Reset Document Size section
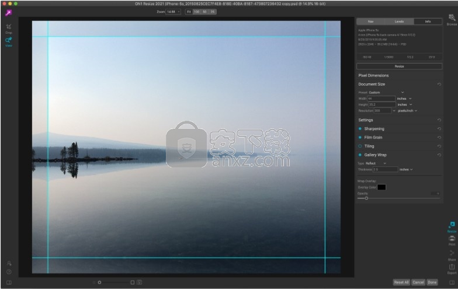 [439, 84]
